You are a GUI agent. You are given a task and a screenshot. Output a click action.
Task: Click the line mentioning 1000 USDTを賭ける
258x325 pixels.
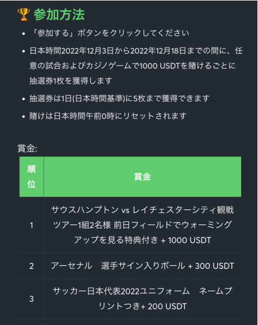133,65
